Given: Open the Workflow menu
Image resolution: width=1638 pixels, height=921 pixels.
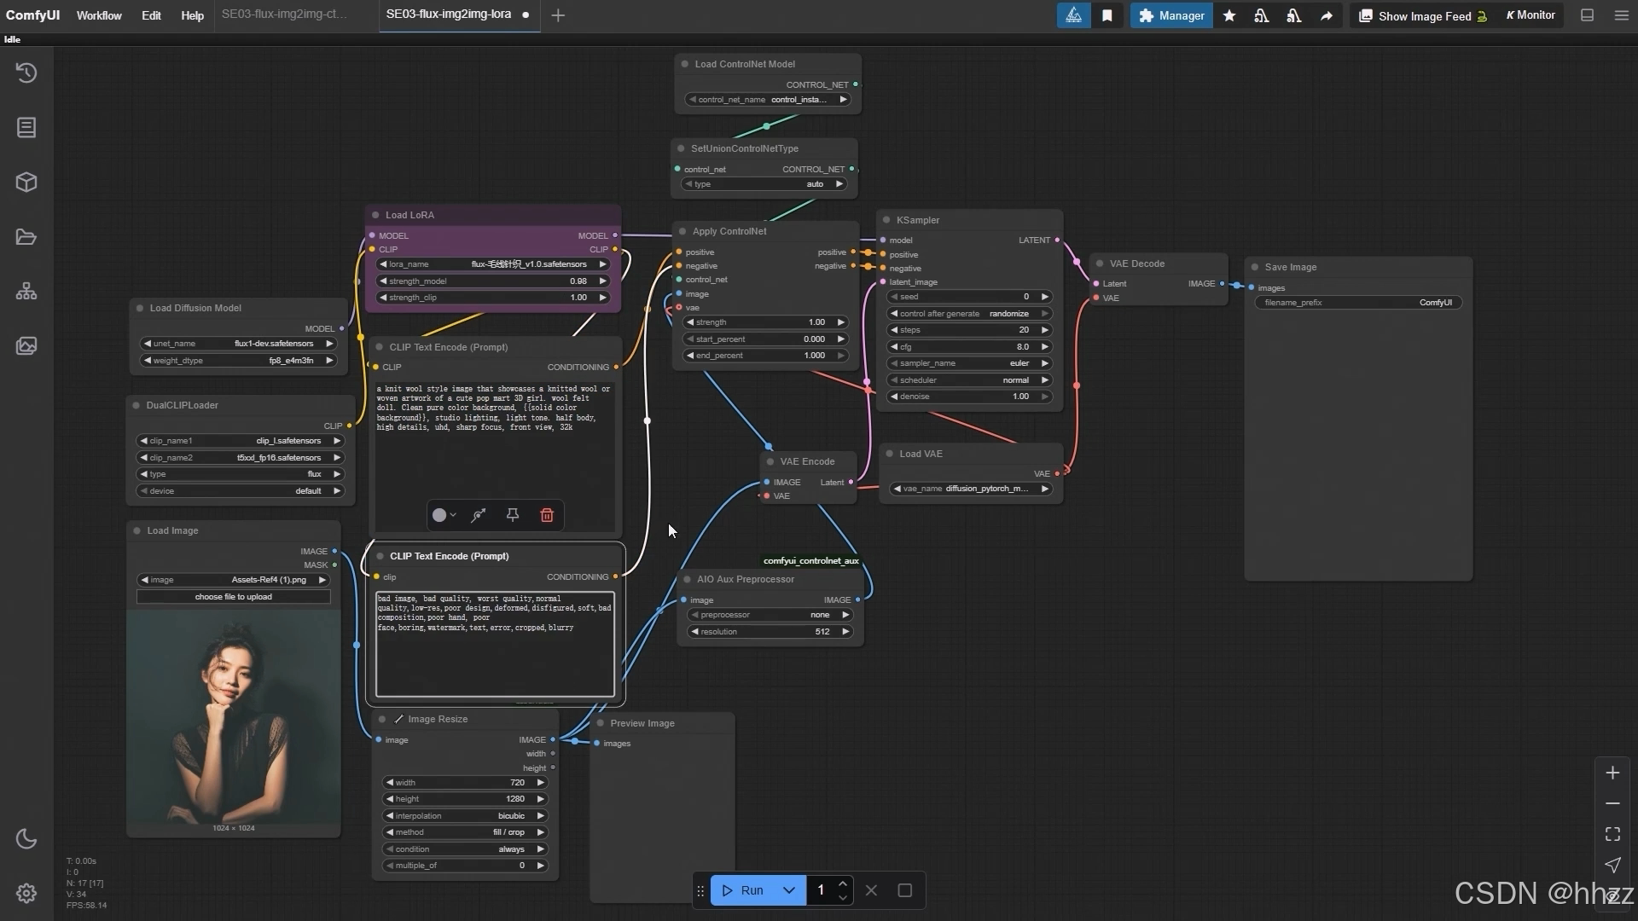Looking at the screenshot, I should (99, 15).
